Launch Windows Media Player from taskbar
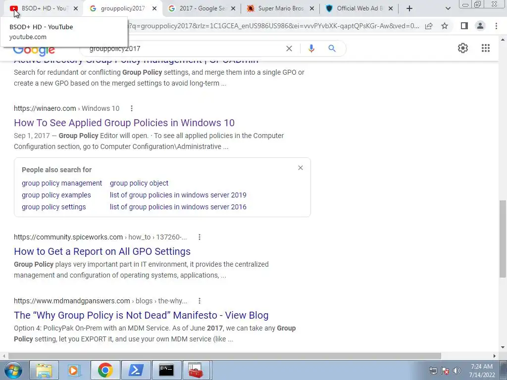507x380 pixels. click(74, 370)
